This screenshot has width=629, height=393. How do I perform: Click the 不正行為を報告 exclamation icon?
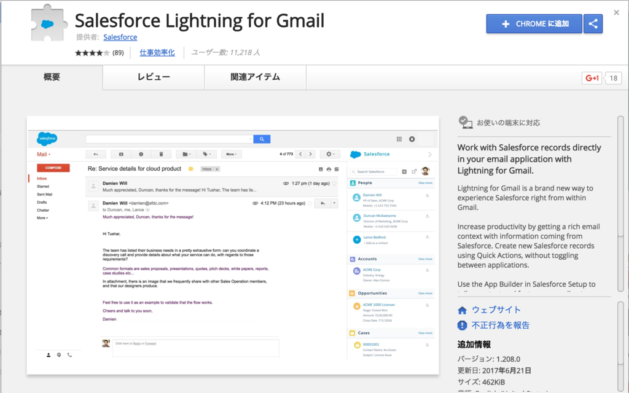(462, 325)
